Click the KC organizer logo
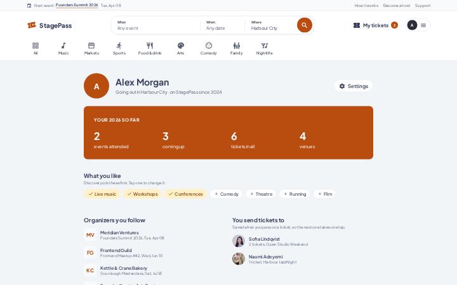Image resolution: width=457 pixels, height=285 pixels. 90,270
